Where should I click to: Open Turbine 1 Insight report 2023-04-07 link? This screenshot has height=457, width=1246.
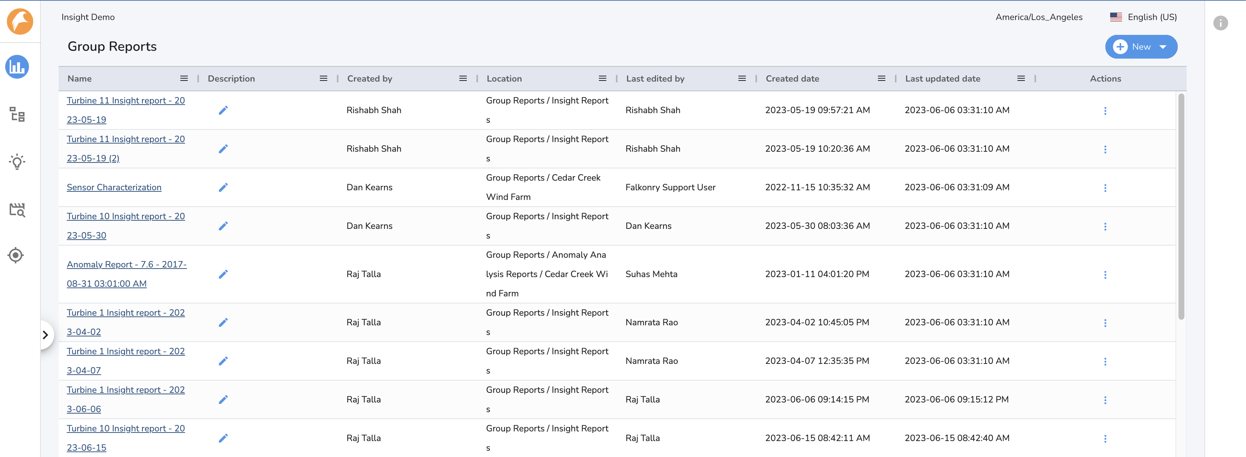pos(126,361)
